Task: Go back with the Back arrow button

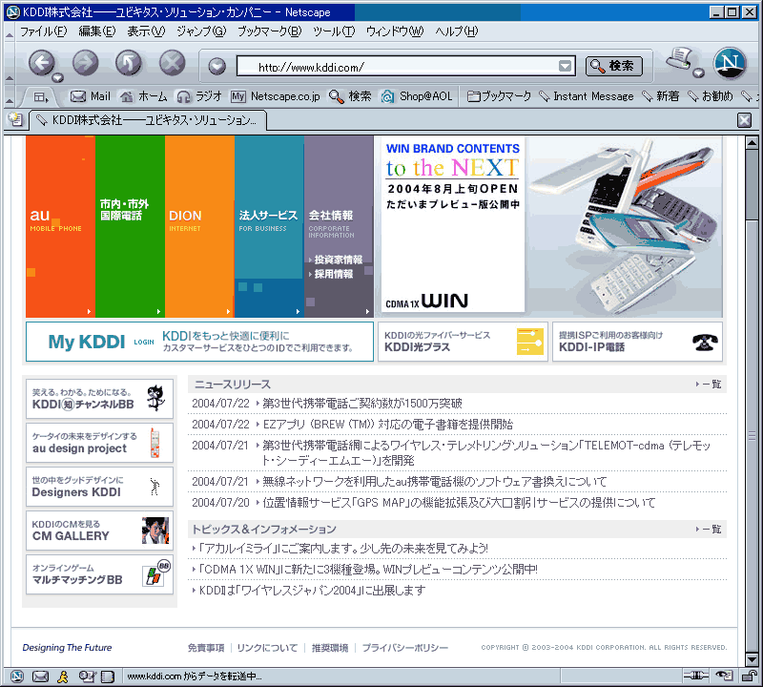Action: (x=42, y=63)
